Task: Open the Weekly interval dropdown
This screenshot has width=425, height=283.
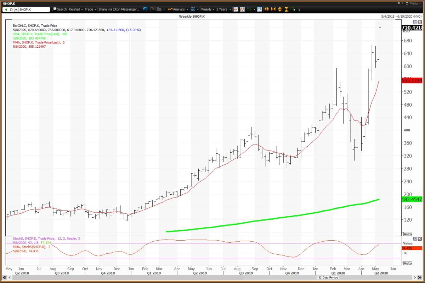Action: 208,9
